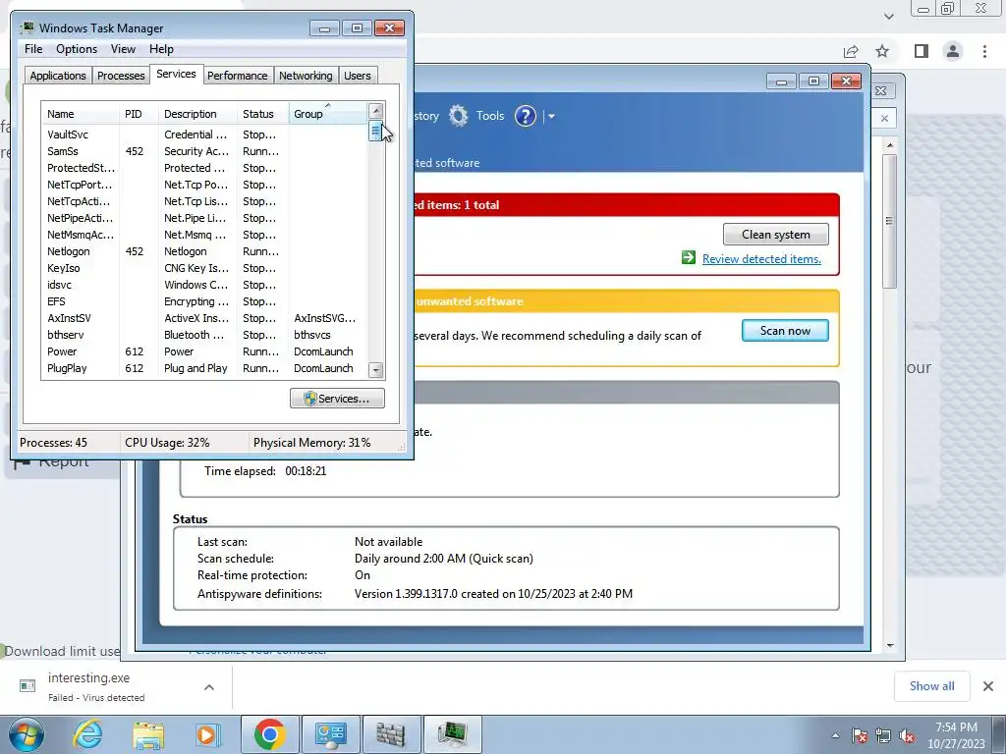The height and width of the screenshot is (754, 1006).
Task: Toggle Chrome side panel icon
Action: pyautogui.click(x=922, y=51)
